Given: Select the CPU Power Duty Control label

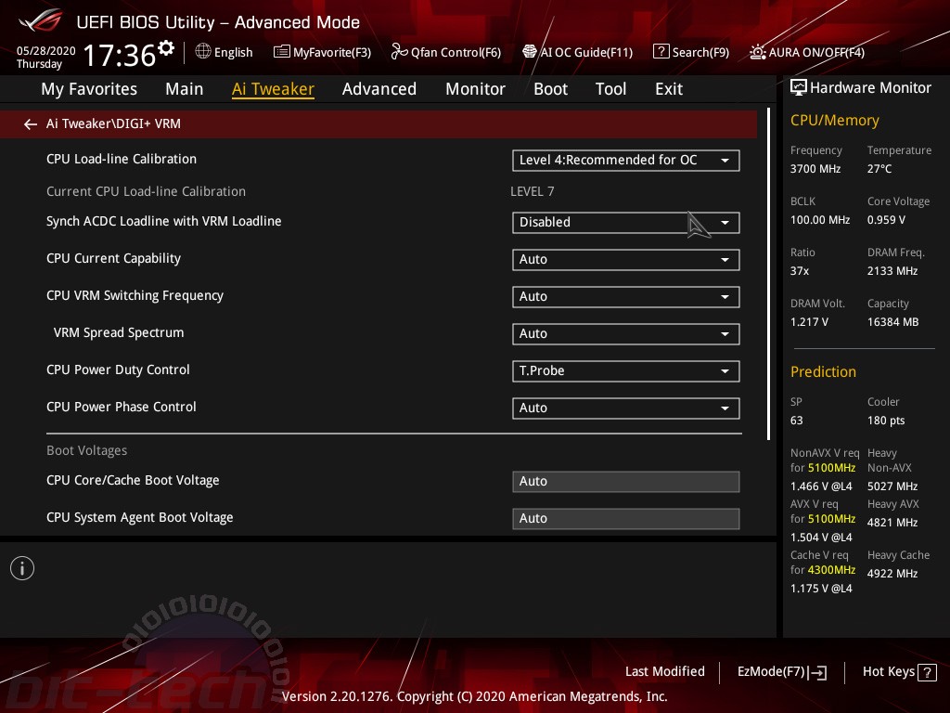Looking at the screenshot, I should [118, 369].
